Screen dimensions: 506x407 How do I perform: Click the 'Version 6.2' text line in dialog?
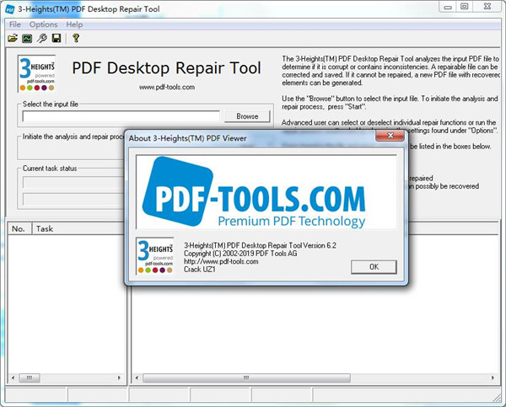(x=260, y=245)
